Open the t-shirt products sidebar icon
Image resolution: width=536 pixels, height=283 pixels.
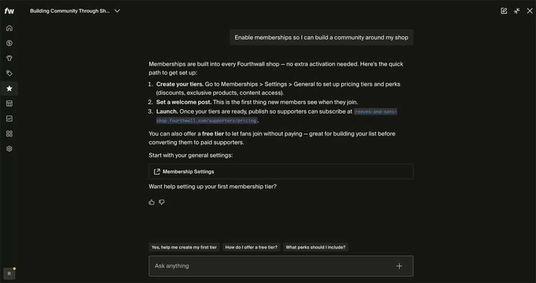9,58
